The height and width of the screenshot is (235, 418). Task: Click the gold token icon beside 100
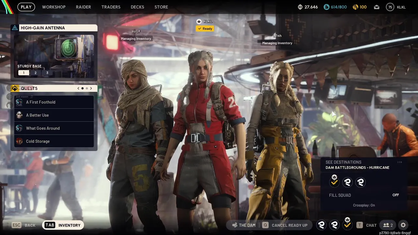click(356, 7)
